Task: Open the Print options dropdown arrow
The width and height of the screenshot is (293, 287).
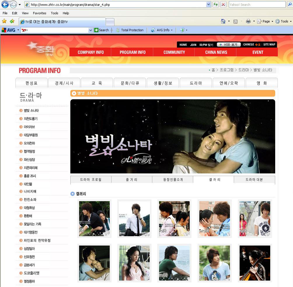Action: click(x=254, y=21)
